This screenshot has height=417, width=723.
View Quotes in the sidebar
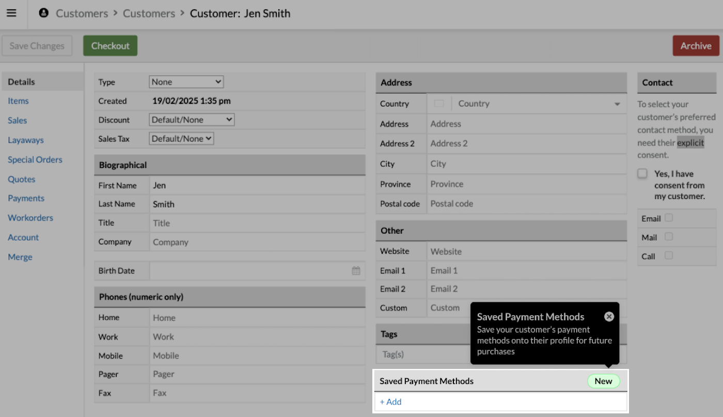[x=22, y=179]
